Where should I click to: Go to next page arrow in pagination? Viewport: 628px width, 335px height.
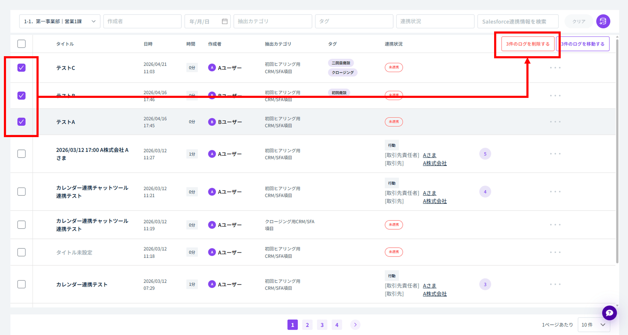pyautogui.click(x=355, y=324)
